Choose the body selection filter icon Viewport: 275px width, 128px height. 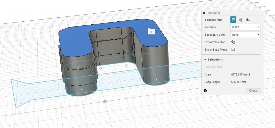click(241, 20)
